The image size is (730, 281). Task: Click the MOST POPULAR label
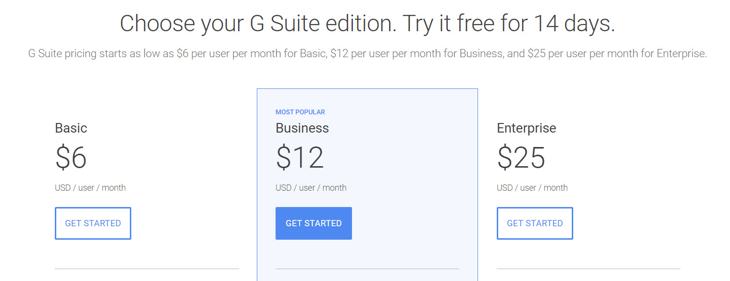click(x=300, y=112)
